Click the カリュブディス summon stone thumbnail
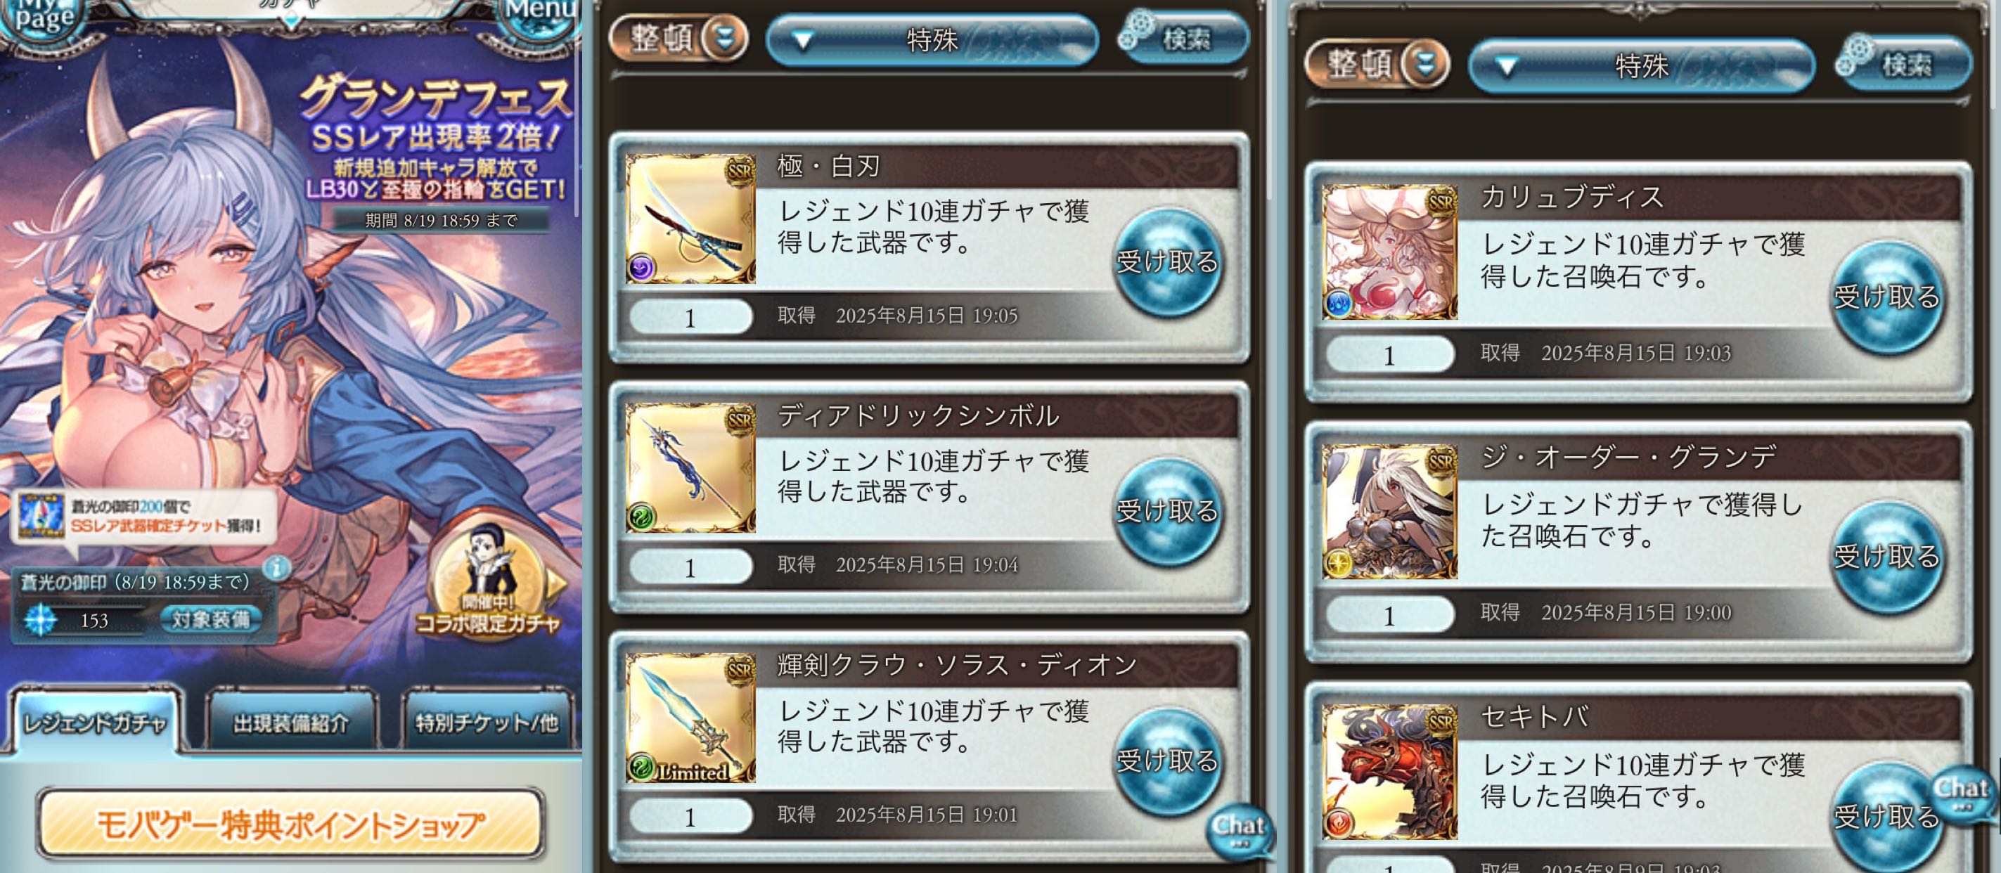The image size is (2001, 873). point(1390,252)
